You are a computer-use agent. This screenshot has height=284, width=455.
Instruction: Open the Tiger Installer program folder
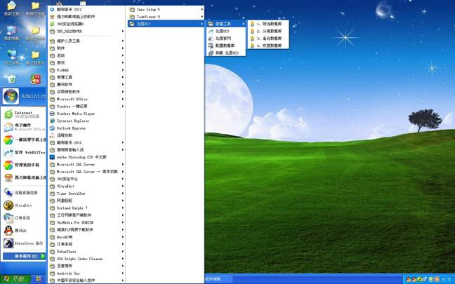pos(87,194)
